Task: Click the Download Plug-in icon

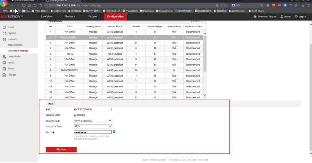Action: point(255,17)
